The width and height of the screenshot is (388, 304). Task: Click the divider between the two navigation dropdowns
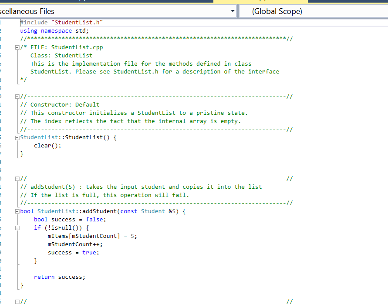coord(237,11)
